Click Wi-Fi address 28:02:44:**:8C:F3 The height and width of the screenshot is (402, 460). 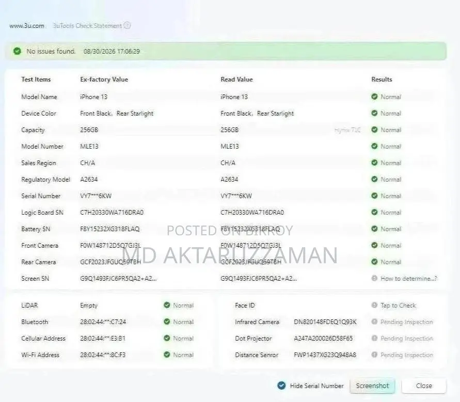pos(103,355)
